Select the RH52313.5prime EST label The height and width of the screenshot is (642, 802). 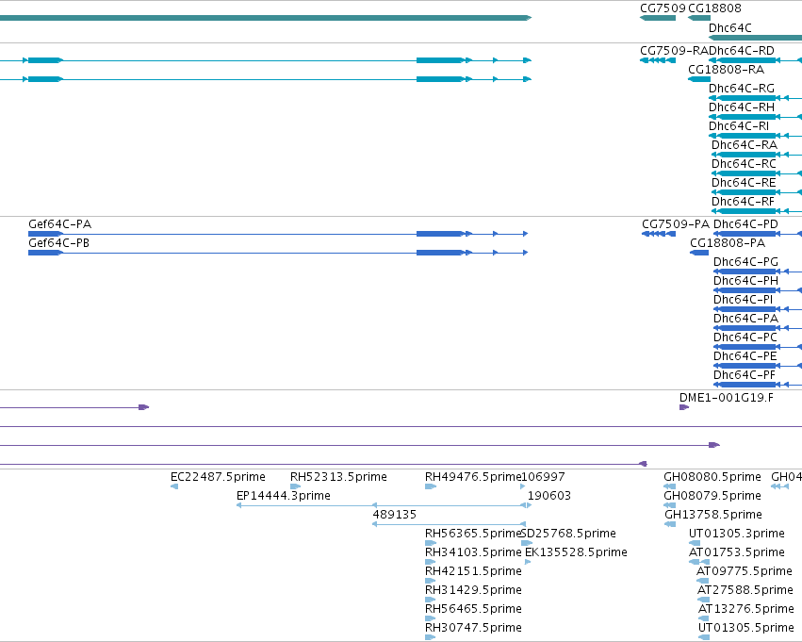click(338, 477)
